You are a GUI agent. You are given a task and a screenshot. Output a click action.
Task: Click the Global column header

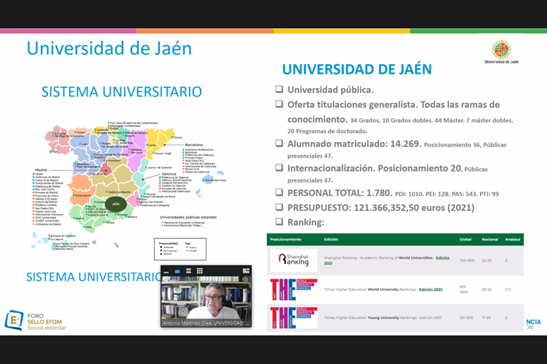coord(466,239)
